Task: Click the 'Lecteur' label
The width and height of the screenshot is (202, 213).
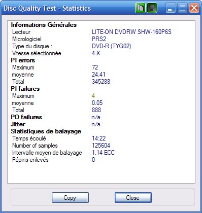Action: click(21, 32)
